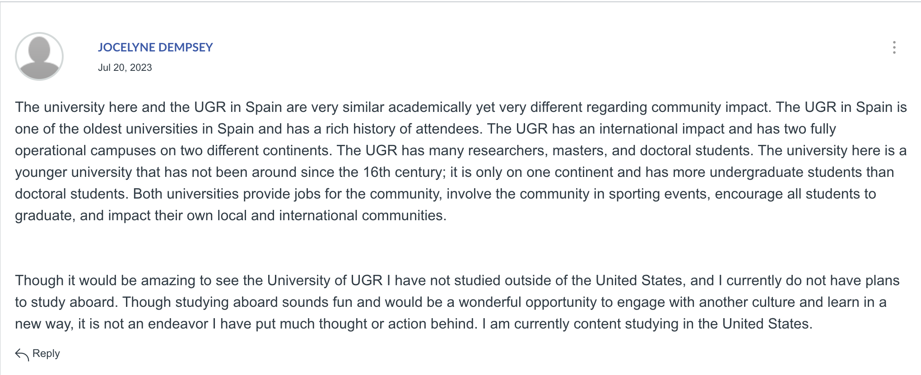921x375 pixels.
Task: Click the phrase '16th century' in the post
Action: pyautogui.click(x=403, y=172)
